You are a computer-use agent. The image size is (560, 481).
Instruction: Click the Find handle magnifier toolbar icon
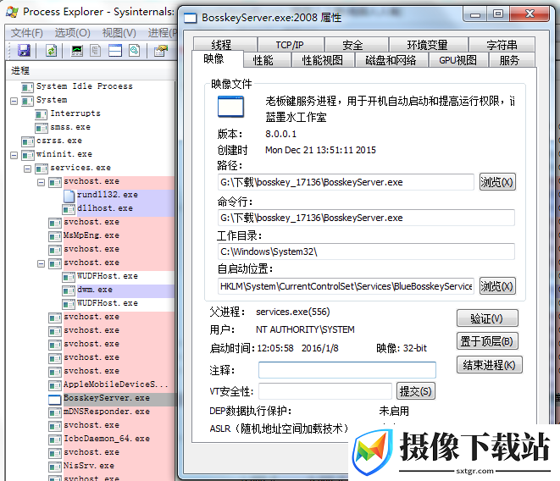point(135,50)
